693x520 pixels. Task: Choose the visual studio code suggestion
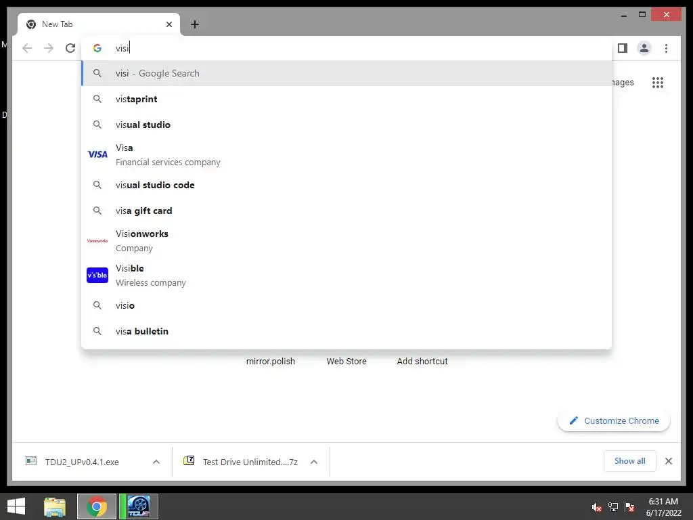click(347, 185)
